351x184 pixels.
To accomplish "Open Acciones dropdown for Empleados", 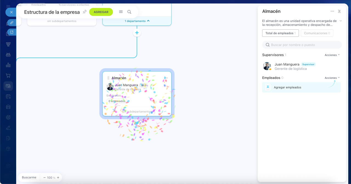I will tap(332, 78).
